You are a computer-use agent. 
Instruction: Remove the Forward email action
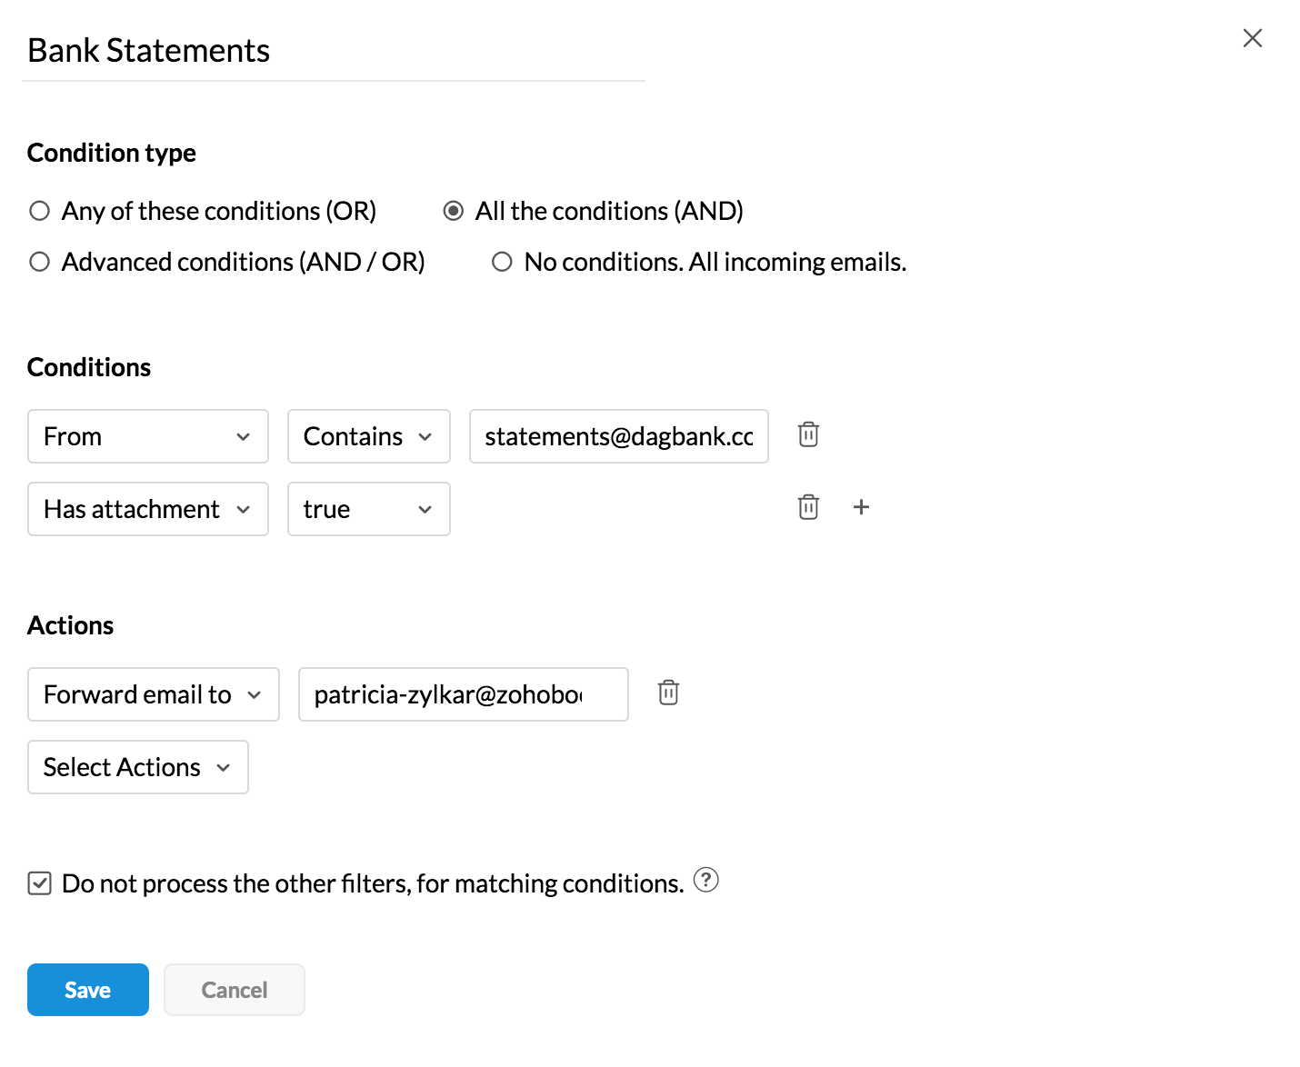(668, 693)
